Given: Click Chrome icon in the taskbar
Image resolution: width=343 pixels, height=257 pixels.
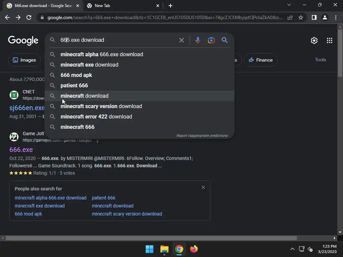Looking at the screenshot, I should [179, 249].
